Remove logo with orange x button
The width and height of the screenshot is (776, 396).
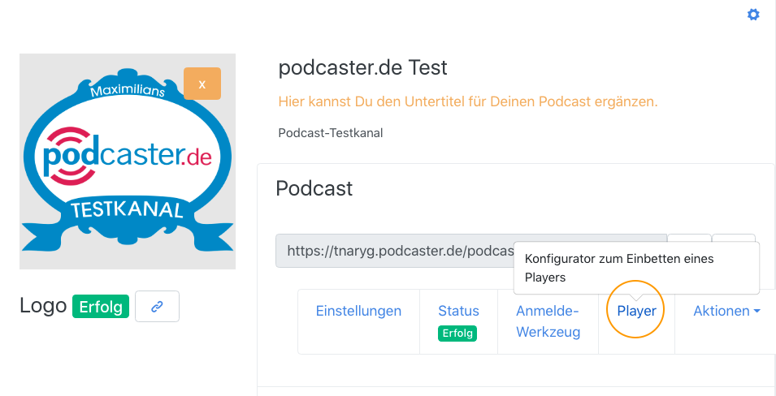(202, 84)
